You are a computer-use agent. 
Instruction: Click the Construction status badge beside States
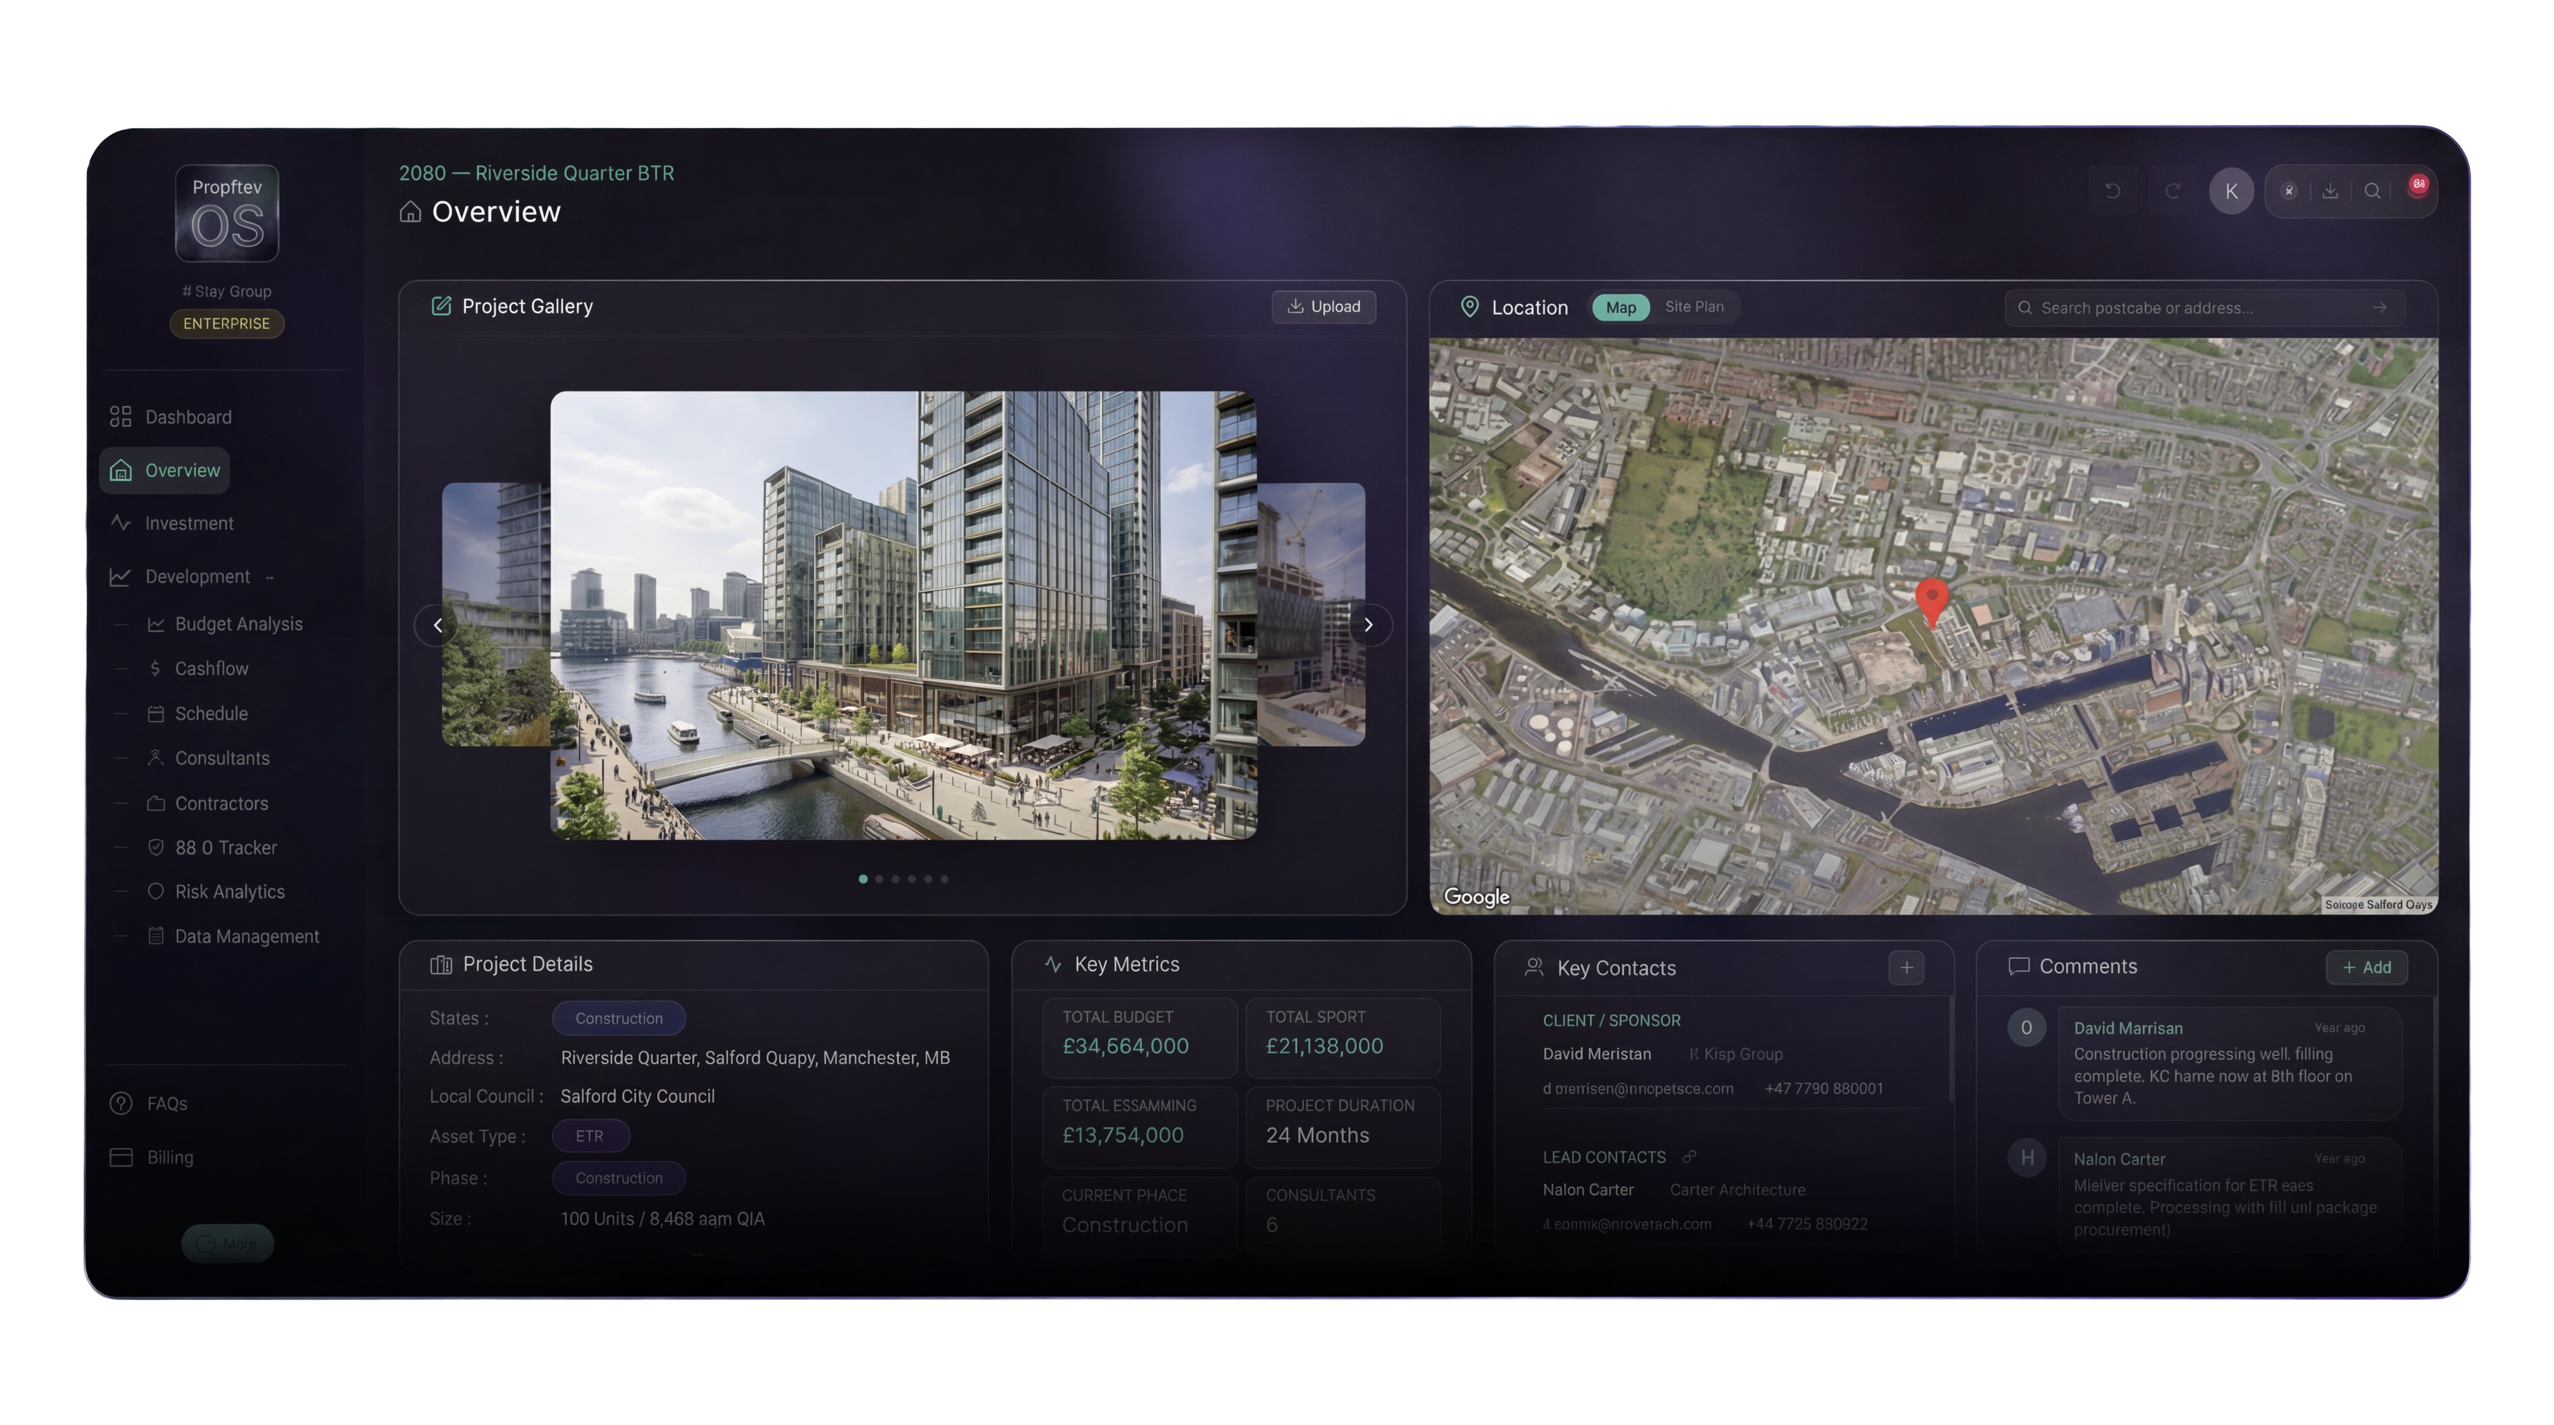(619, 1019)
